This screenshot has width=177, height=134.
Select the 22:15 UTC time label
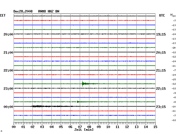point(161,89)
